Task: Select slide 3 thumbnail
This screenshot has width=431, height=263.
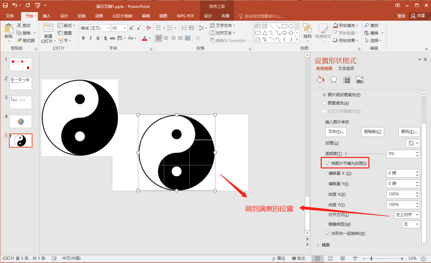Action: point(21,102)
